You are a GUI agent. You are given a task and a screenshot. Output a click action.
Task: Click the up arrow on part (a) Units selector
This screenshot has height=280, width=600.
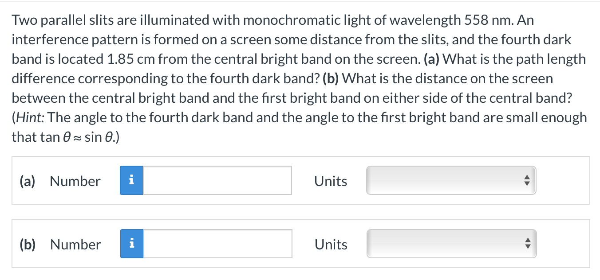(x=526, y=177)
